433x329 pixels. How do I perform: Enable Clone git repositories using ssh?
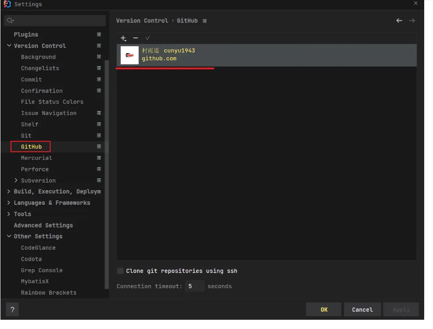[120, 271]
